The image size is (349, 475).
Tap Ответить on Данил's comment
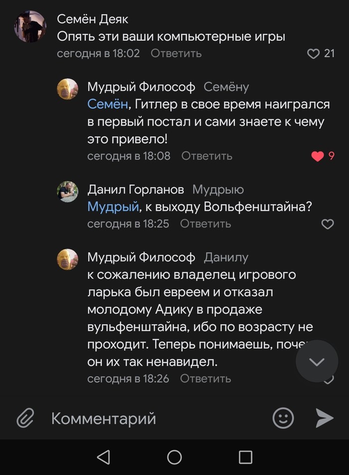coord(206,224)
